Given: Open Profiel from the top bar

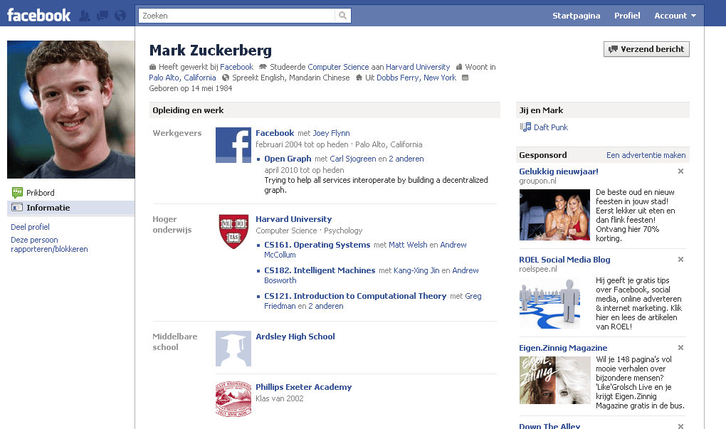Looking at the screenshot, I should tap(627, 14).
